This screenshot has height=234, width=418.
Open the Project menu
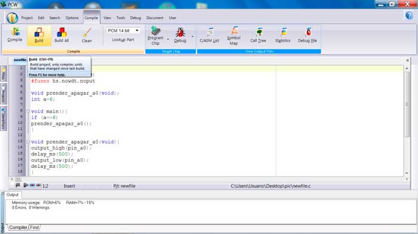[x=27, y=18]
